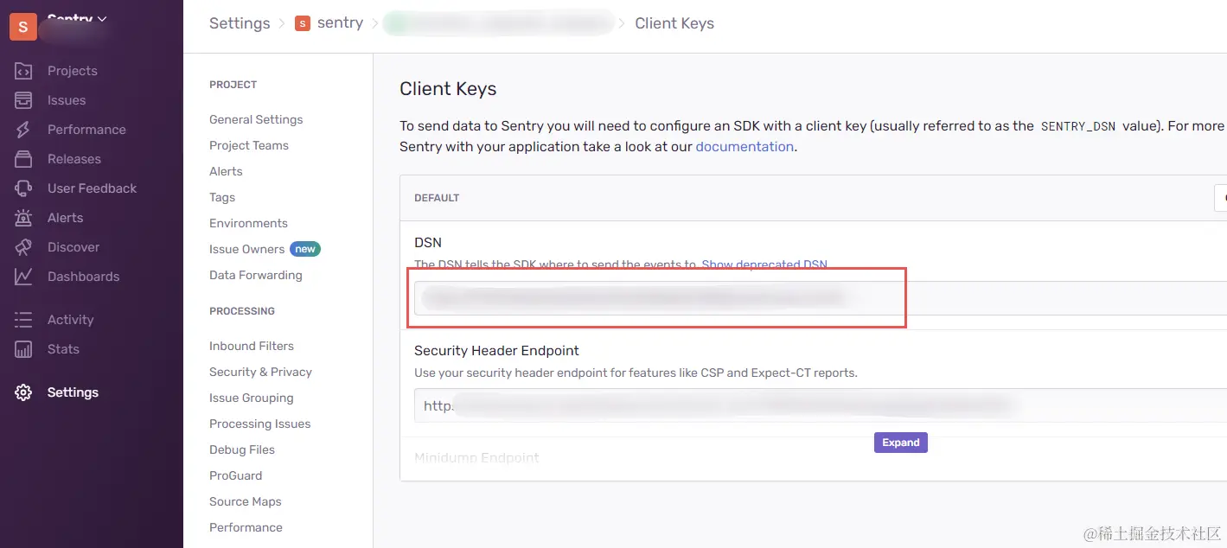Click the Client Keys heading
1227x548 pixels.
click(x=448, y=89)
